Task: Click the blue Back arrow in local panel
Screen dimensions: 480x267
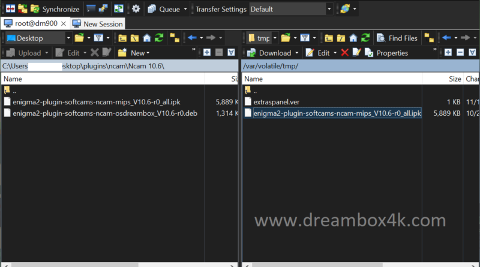Action: tap(192, 38)
